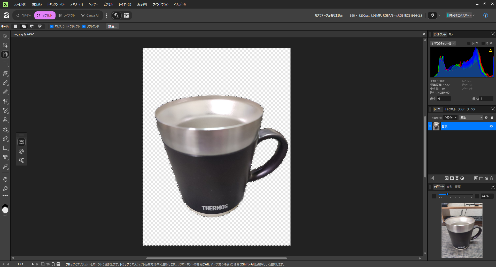Select the Pen tool
Image resolution: width=496 pixels, height=267 pixels.
(x=5, y=138)
